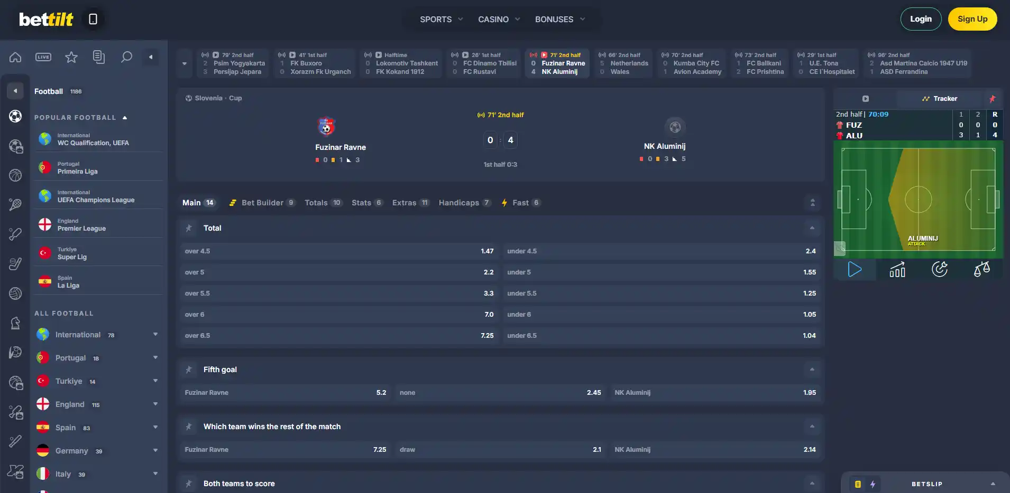Select the chess knight sport icon
The width and height of the screenshot is (1010, 493).
[x=15, y=323]
